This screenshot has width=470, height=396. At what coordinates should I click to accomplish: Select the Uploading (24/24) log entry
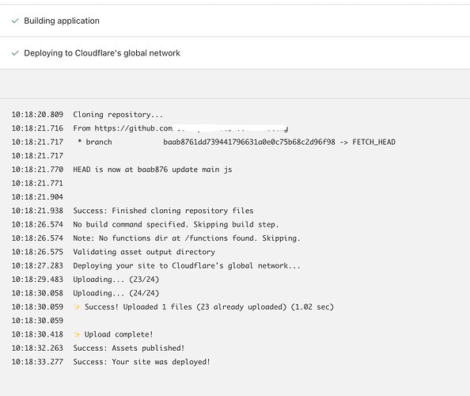pos(116,293)
